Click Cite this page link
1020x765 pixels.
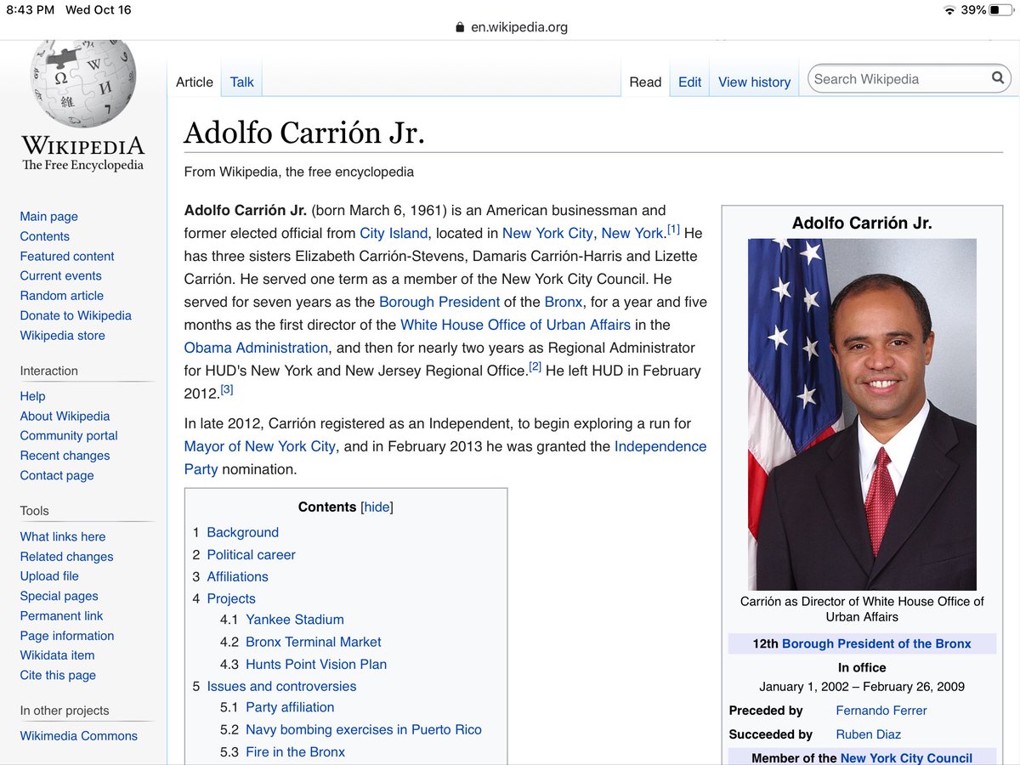(x=58, y=675)
